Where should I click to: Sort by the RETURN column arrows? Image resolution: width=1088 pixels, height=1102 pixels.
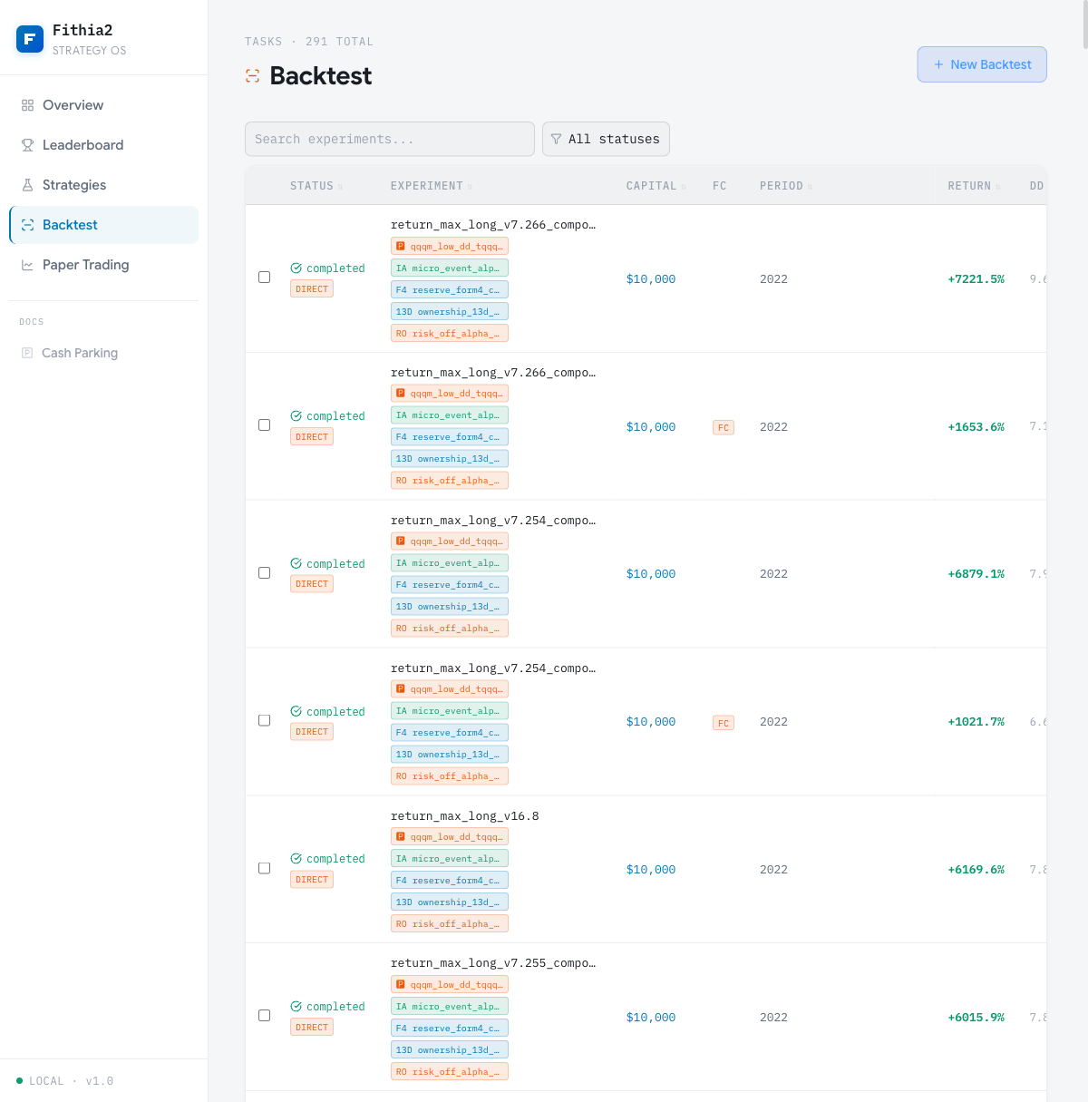pos(997,187)
